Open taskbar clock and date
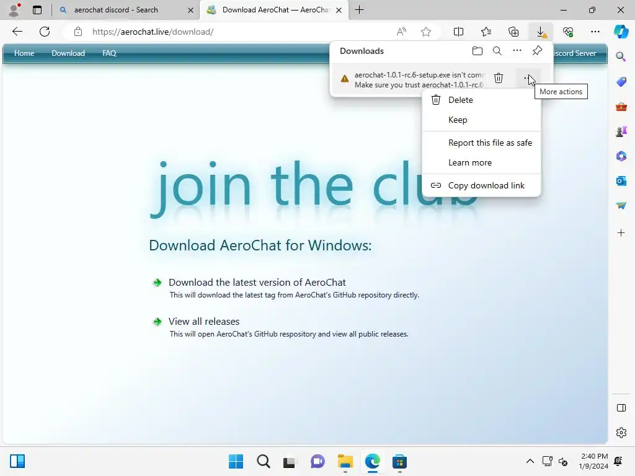 point(594,461)
